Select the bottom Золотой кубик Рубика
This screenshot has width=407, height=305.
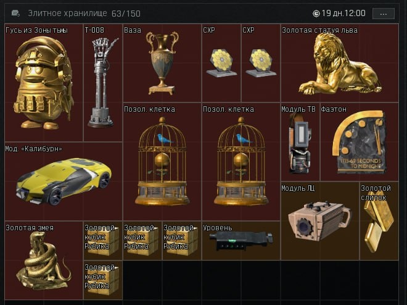[103, 280]
